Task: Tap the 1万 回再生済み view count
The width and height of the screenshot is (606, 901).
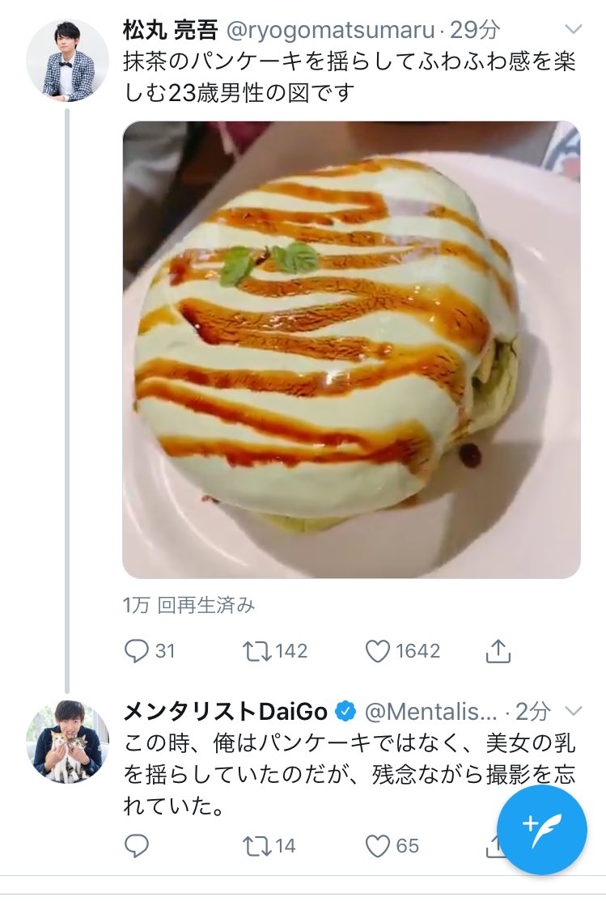Action: coord(189,605)
